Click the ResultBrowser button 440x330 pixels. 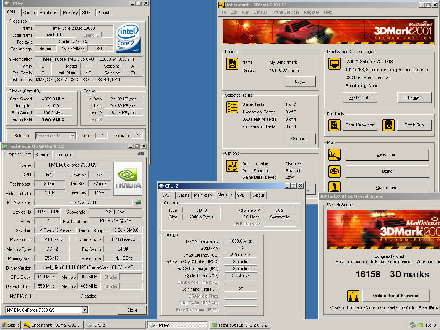[360, 125]
